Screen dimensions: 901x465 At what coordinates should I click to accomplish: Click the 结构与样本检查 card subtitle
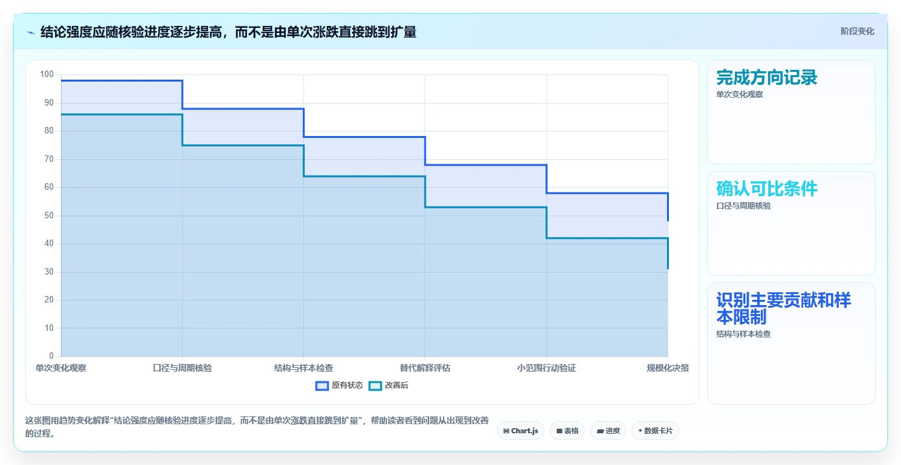click(743, 334)
